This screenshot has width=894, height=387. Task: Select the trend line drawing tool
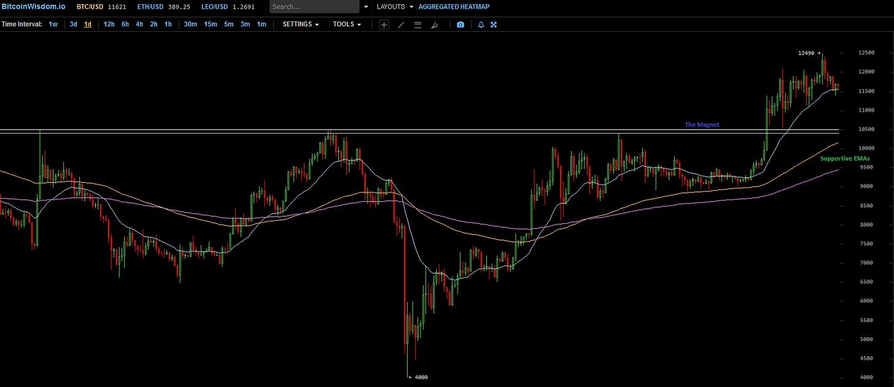point(401,25)
